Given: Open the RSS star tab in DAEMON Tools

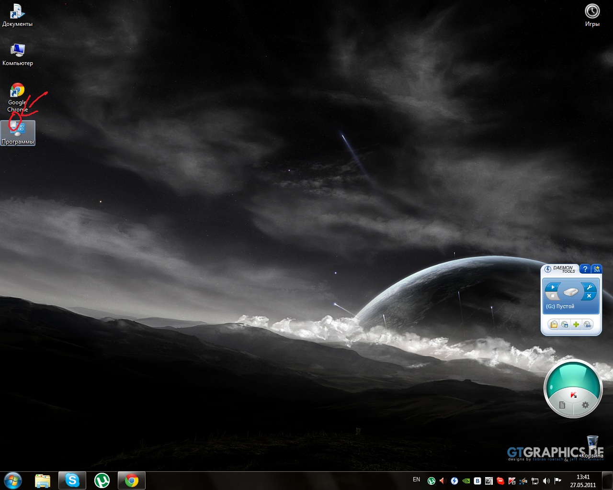Looking at the screenshot, I should (596, 269).
